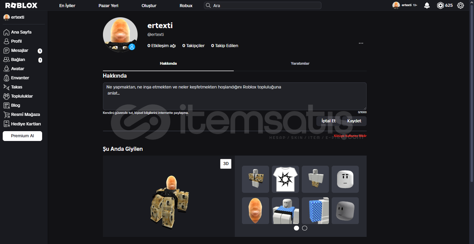Toggle the 3D avatar view
This screenshot has height=244, width=474.
point(226,164)
